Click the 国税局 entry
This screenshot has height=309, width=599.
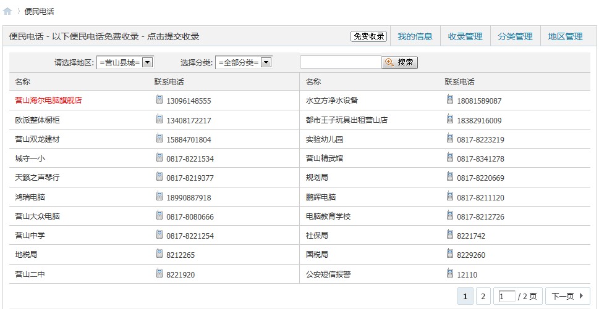316,255
